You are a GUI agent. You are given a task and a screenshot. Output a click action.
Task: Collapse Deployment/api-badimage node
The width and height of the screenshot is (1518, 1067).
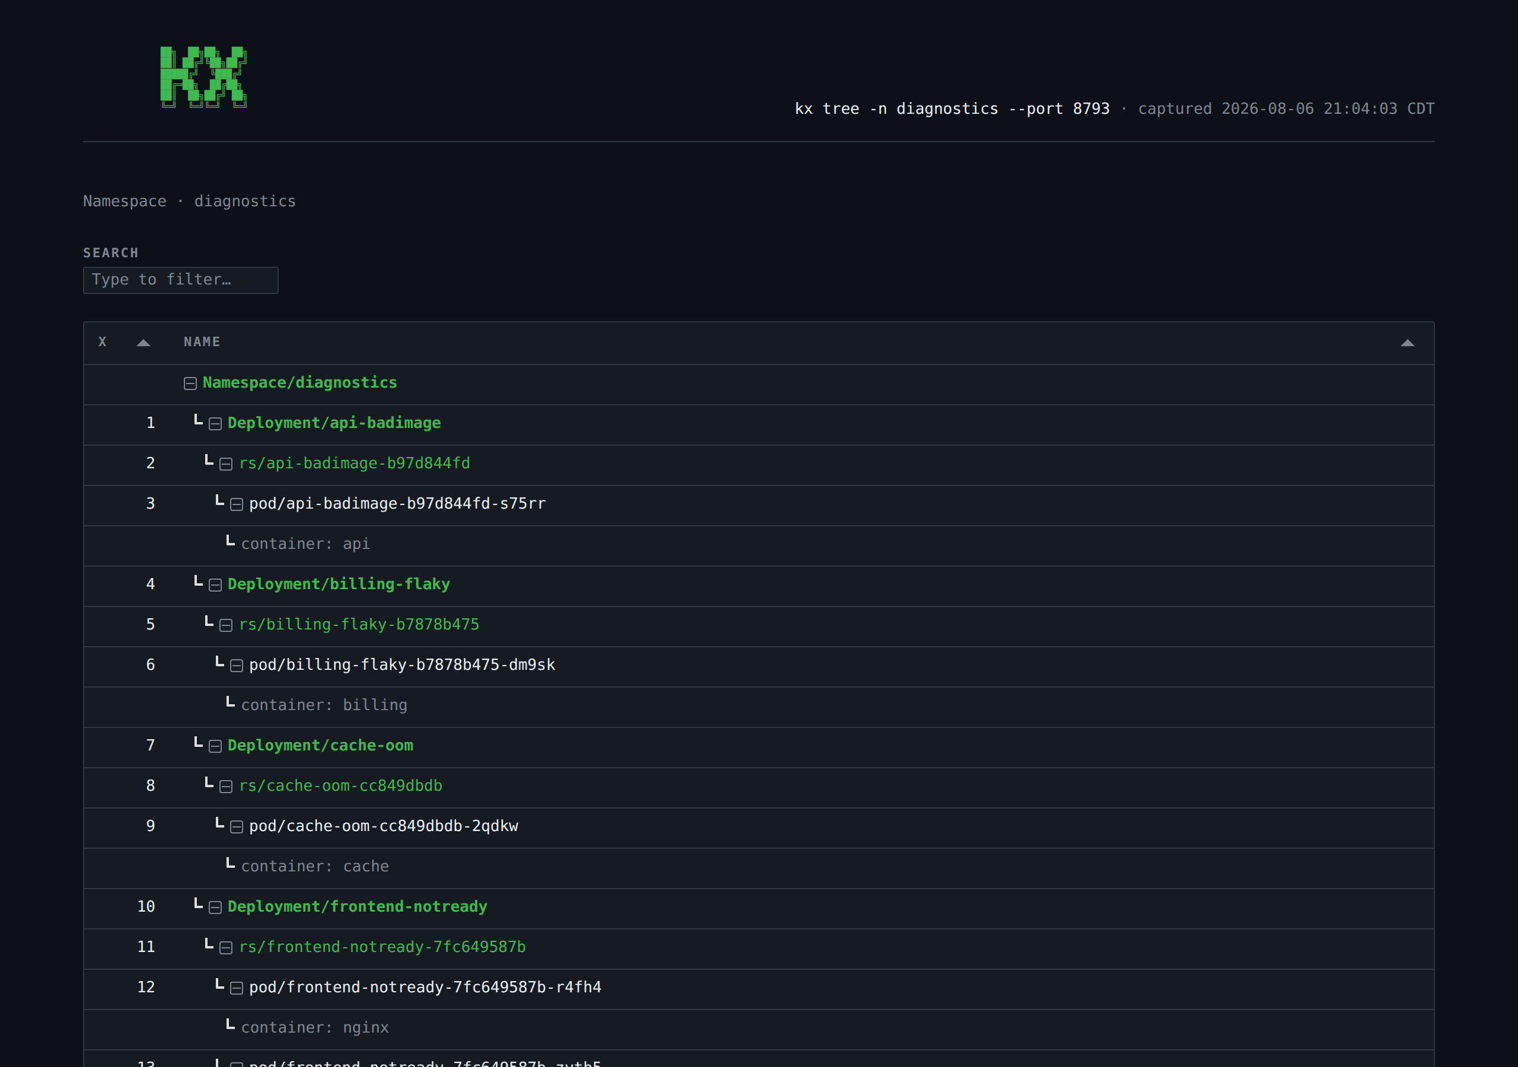coord(215,424)
